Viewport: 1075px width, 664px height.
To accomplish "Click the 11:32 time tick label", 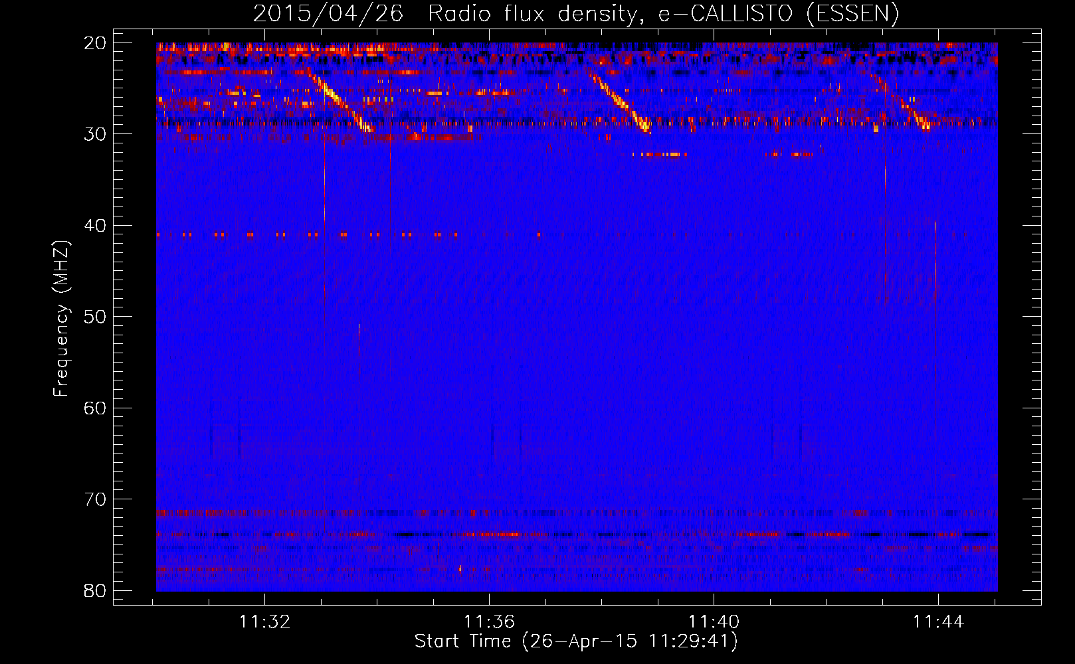I will coord(265,622).
